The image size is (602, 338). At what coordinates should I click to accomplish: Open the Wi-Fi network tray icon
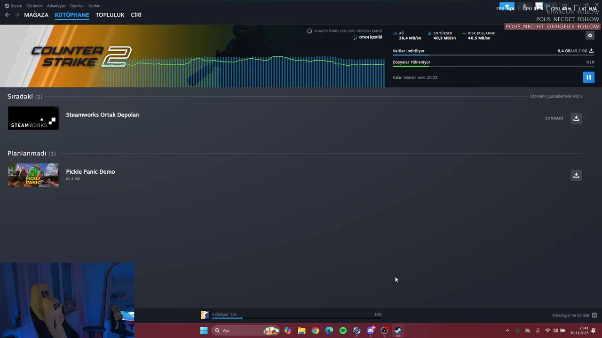[547, 330]
